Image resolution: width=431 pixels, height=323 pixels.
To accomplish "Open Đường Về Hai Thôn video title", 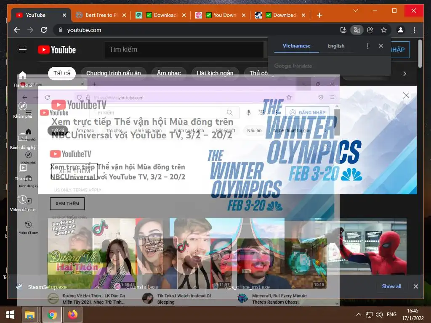I will [x=93, y=299].
